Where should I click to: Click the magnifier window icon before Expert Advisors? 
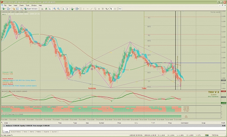point(21,9)
